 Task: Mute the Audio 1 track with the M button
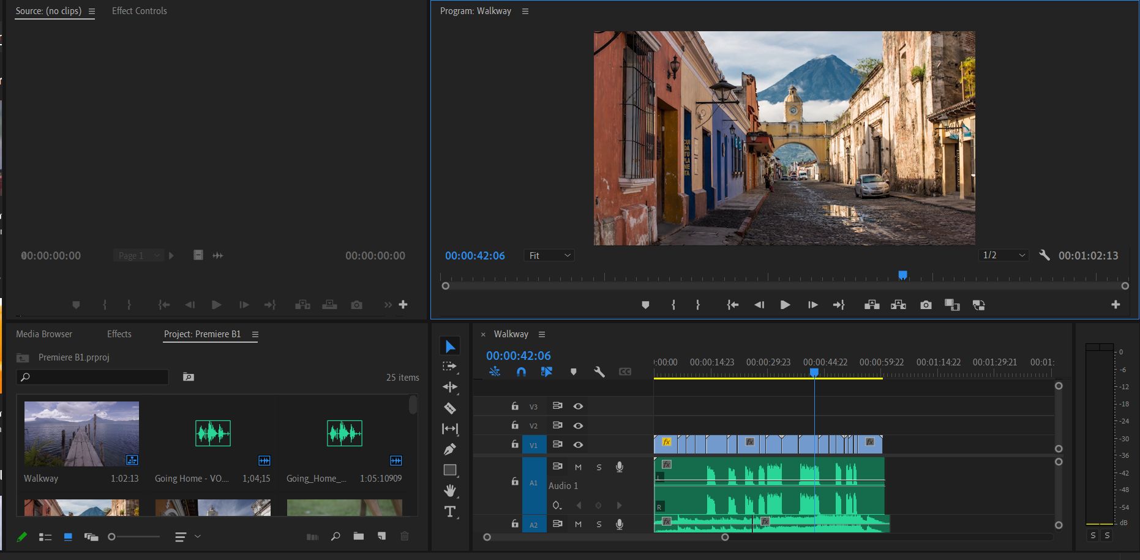tap(578, 467)
